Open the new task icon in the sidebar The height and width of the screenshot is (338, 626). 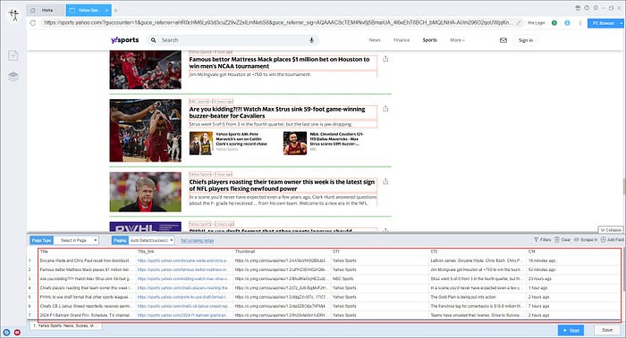coord(13,55)
